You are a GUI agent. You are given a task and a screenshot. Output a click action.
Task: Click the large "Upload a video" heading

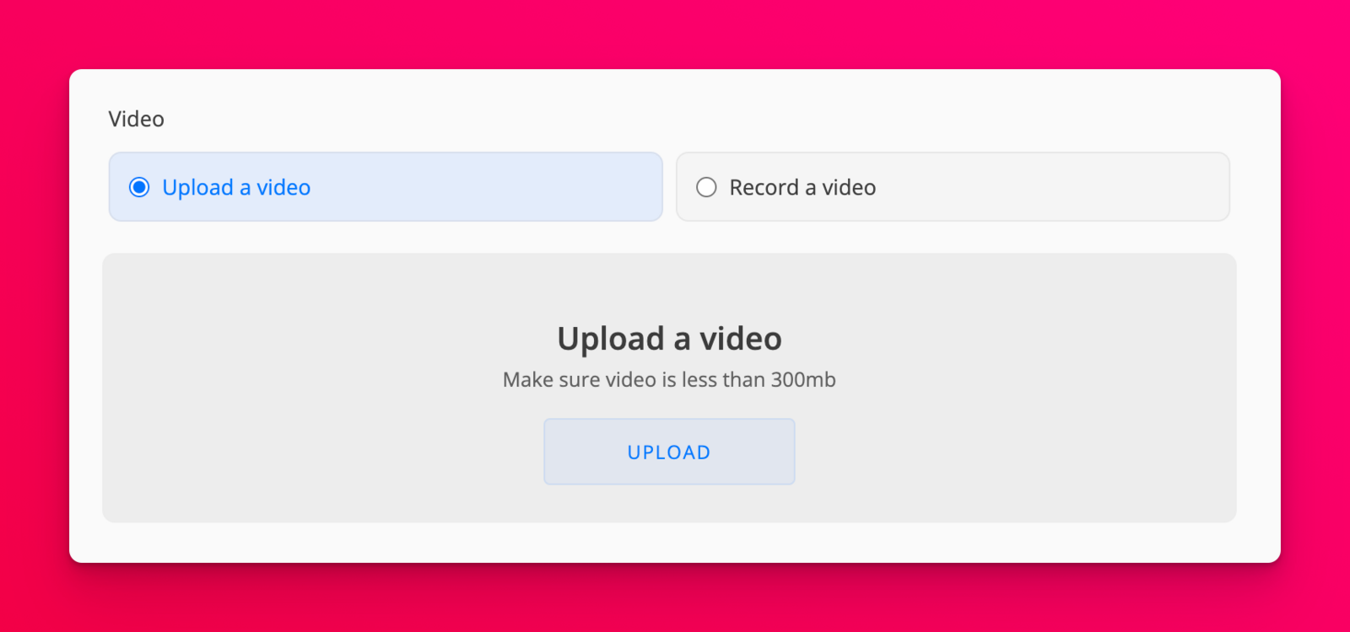pos(669,339)
